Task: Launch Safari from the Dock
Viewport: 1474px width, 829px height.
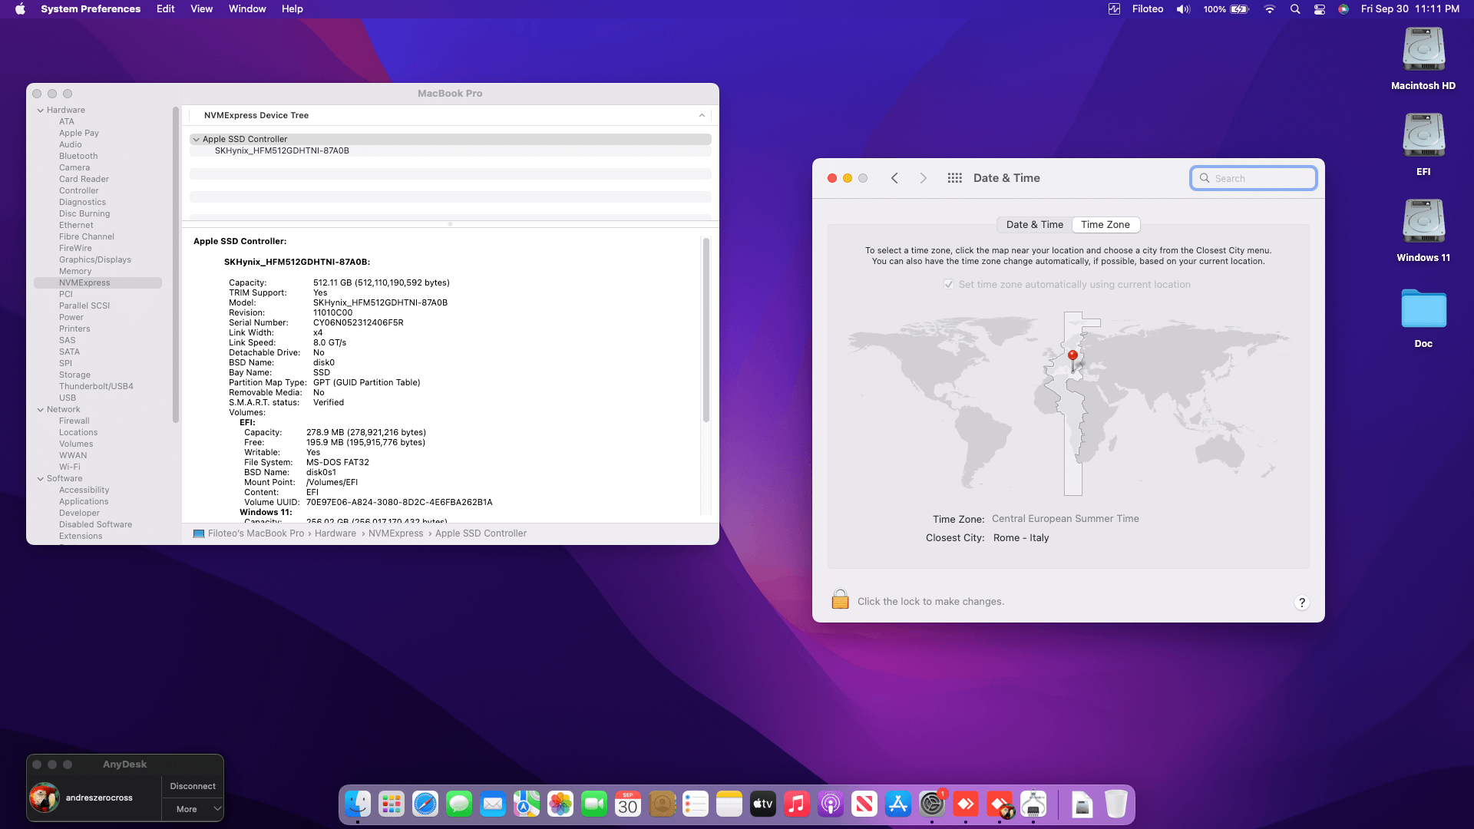Action: (x=425, y=804)
